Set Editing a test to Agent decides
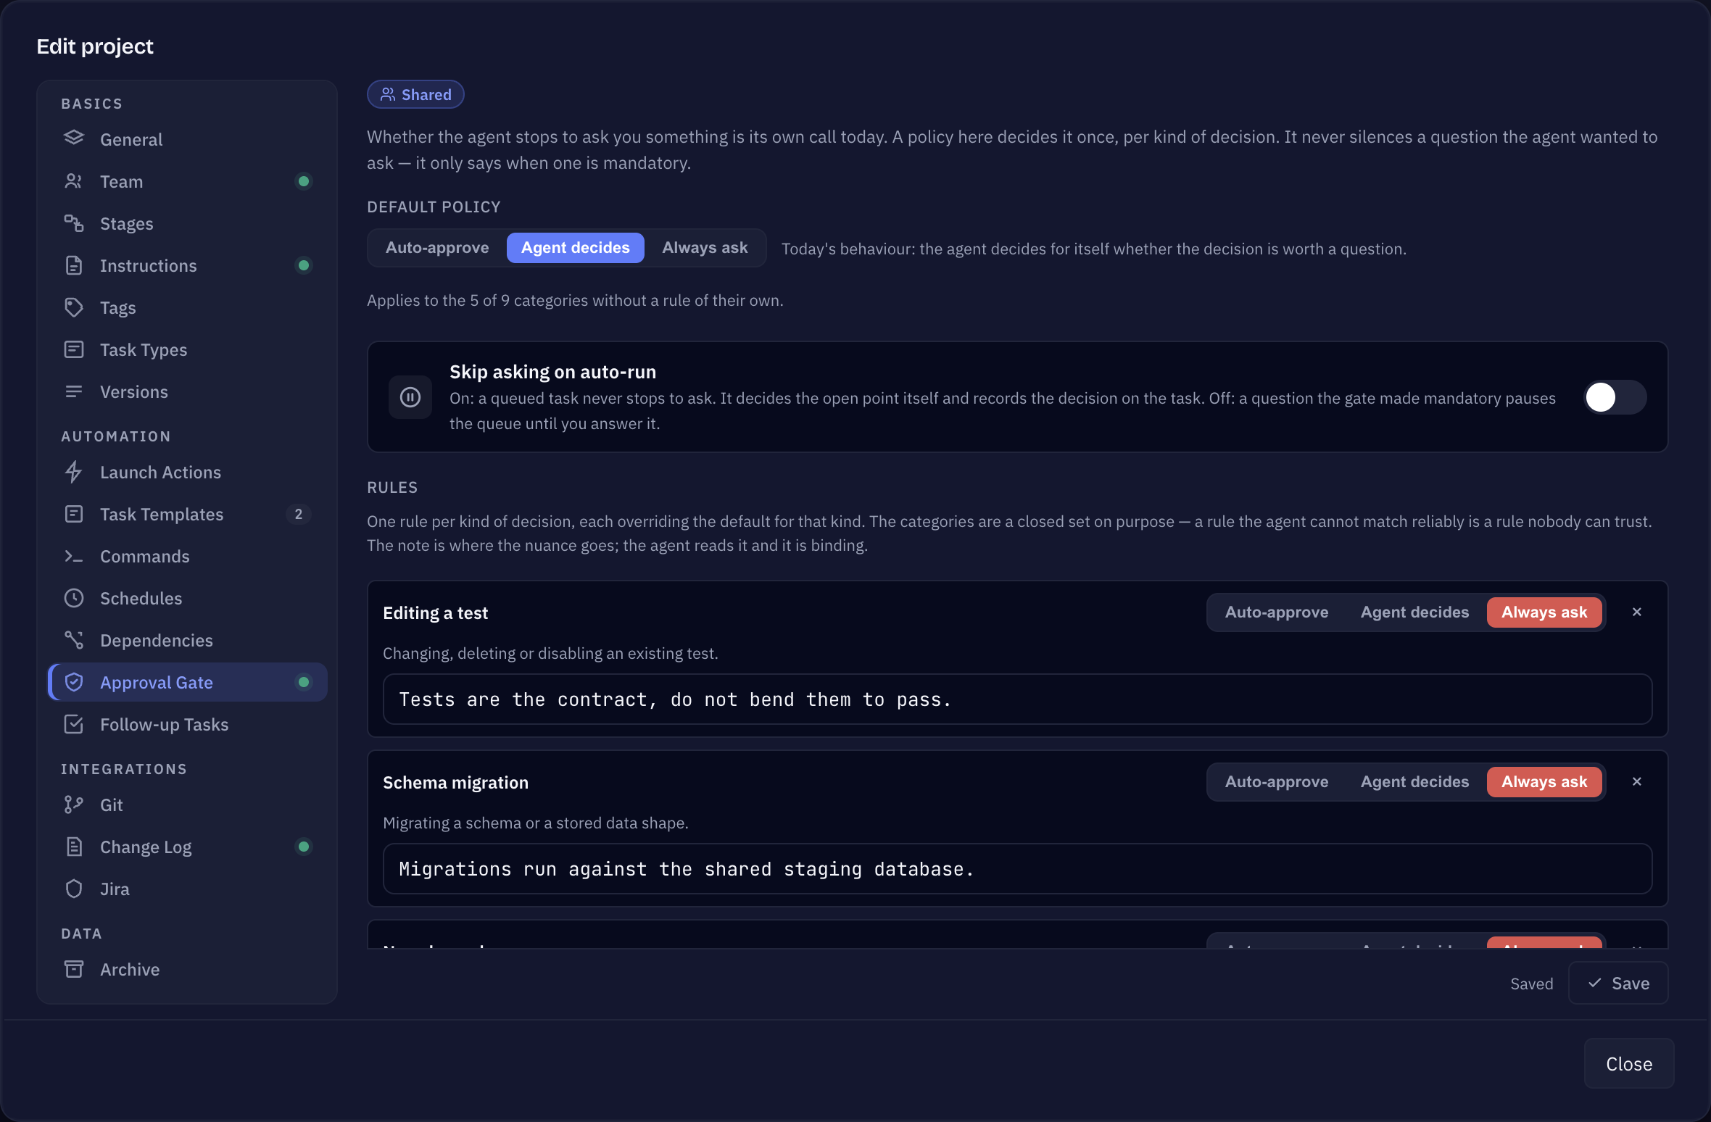Viewport: 1711px width, 1122px height. 1414,612
